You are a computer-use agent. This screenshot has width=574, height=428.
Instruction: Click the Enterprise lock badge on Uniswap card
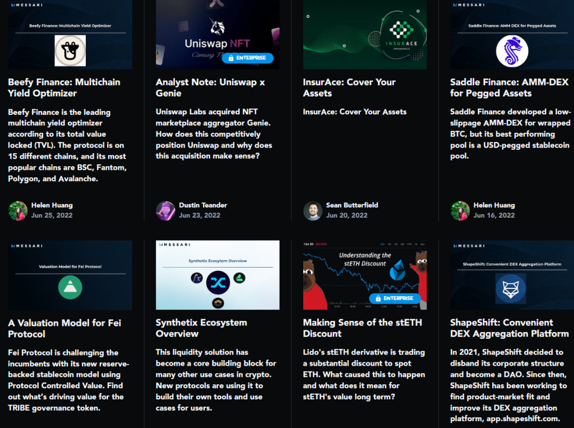click(x=247, y=58)
